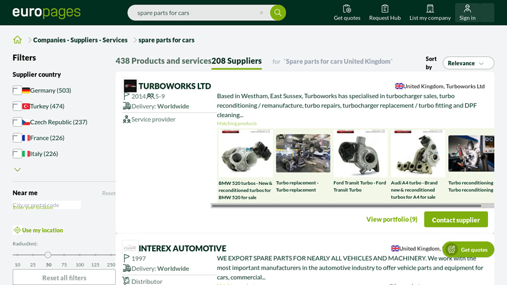
Task: Open the Request Hub
Action: [x=385, y=13]
